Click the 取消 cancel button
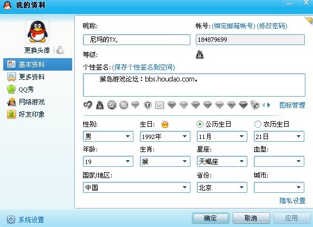The width and height of the screenshot is (313, 227). [251, 218]
